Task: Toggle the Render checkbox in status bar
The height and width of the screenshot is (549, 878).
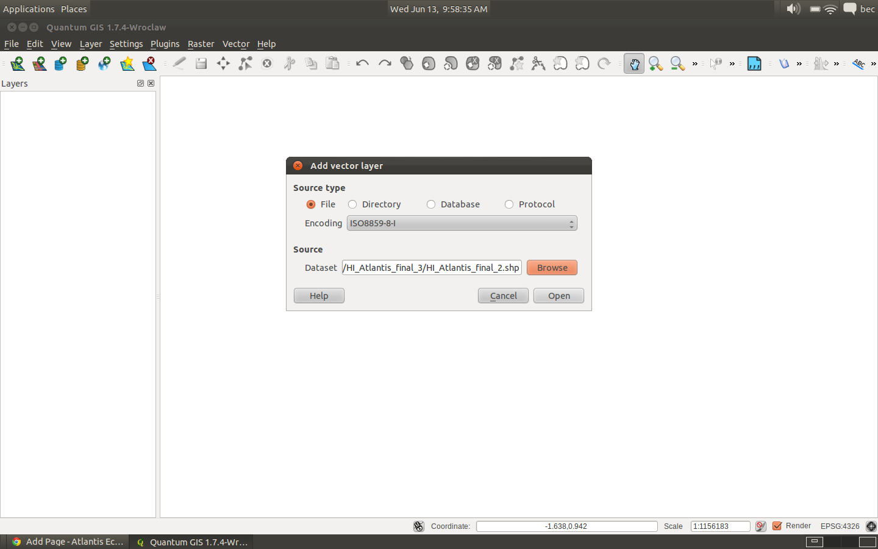Action: coord(777,526)
